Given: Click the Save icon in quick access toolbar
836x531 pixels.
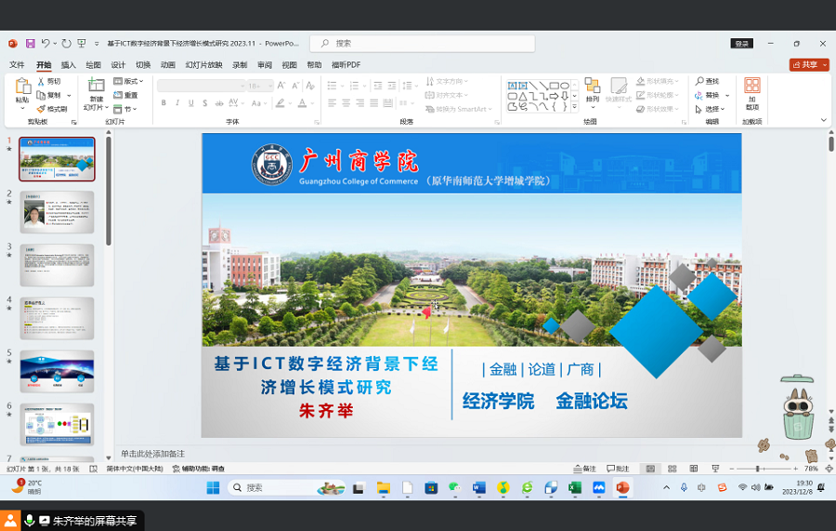Looking at the screenshot, I should pos(30,43).
